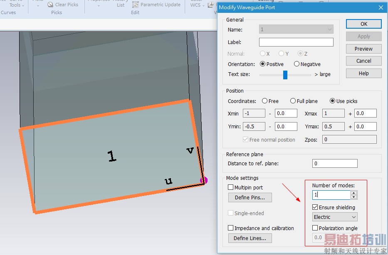
Task: Click the Number of modes field
Action: pyautogui.click(x=331, y=195)
